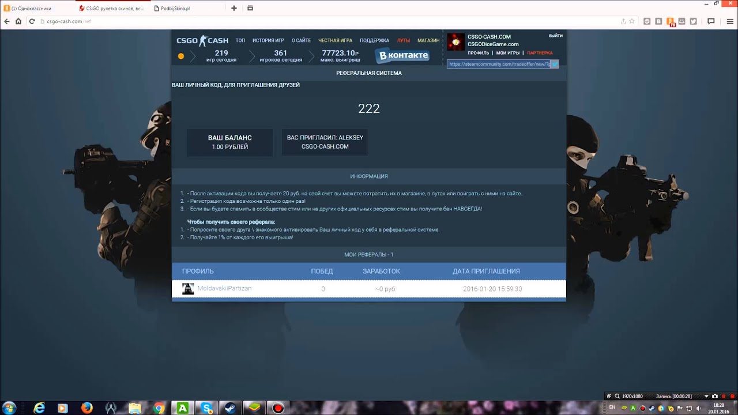Screen dimensions: 738x415
Task: Open BlueStacks icon in taskbar
Action: click(x=254, y=408)
